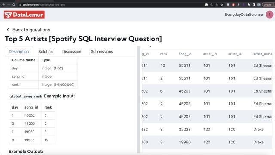
Task: Open the Discussion tab
Action: [x=72, y=52]
